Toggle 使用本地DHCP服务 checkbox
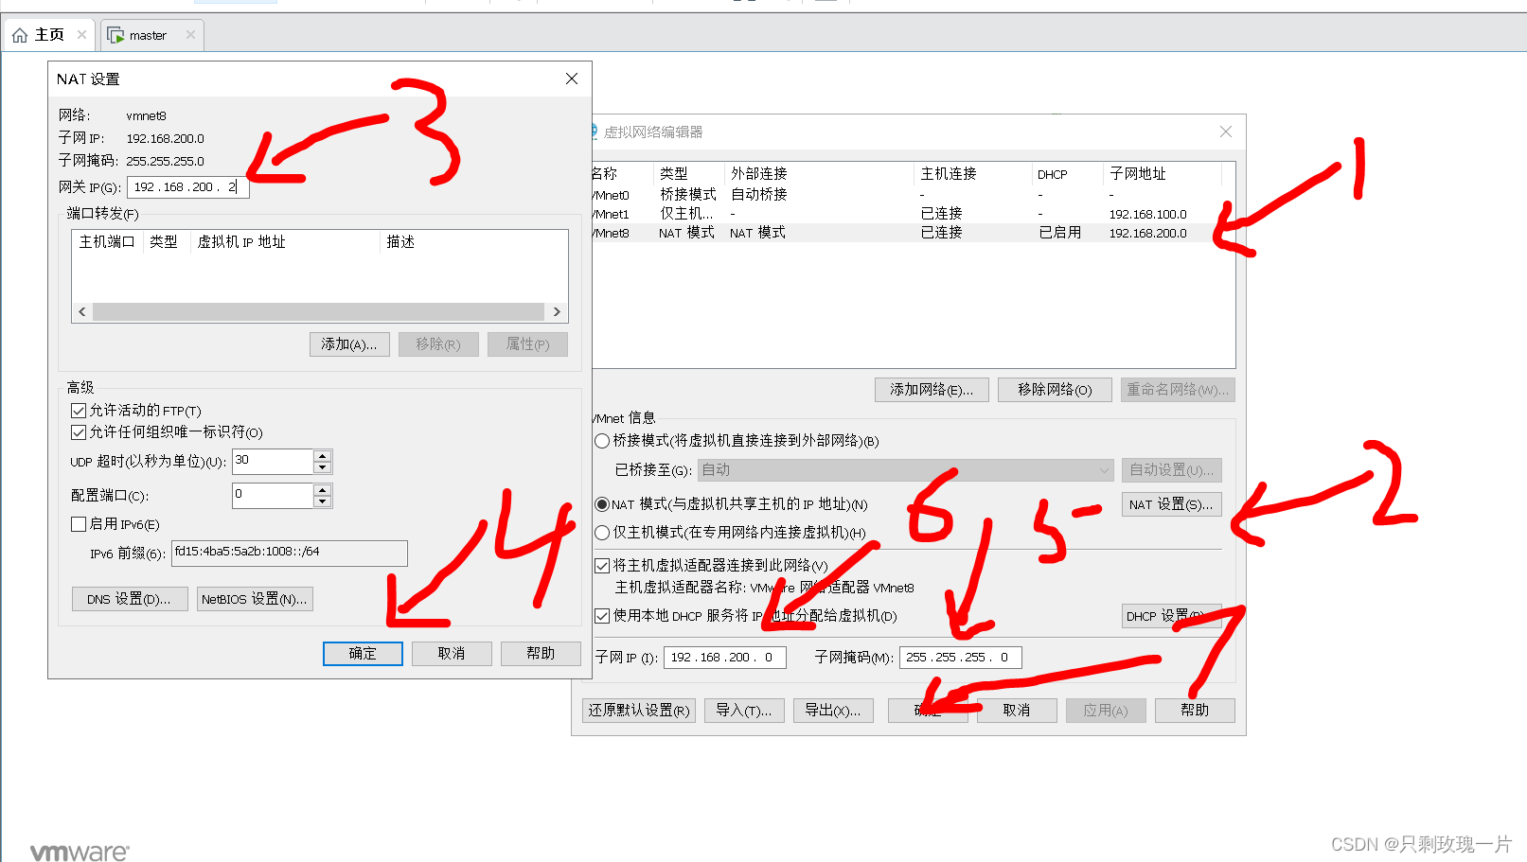This screenshot has height=862, width=1527. pyautogui.click(x=603, y=616)
